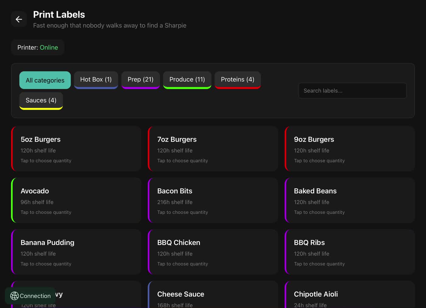Go back using the arrow icon
This screenshot has width=426, height=308.
tap(19, 19)
